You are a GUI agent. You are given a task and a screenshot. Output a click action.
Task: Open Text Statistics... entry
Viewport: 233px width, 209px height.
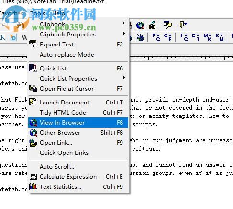pyautogui.click(x=78, y=187)
